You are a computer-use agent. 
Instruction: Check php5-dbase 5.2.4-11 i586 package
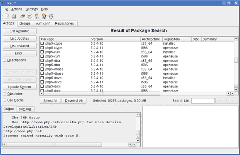click(42, 73)
